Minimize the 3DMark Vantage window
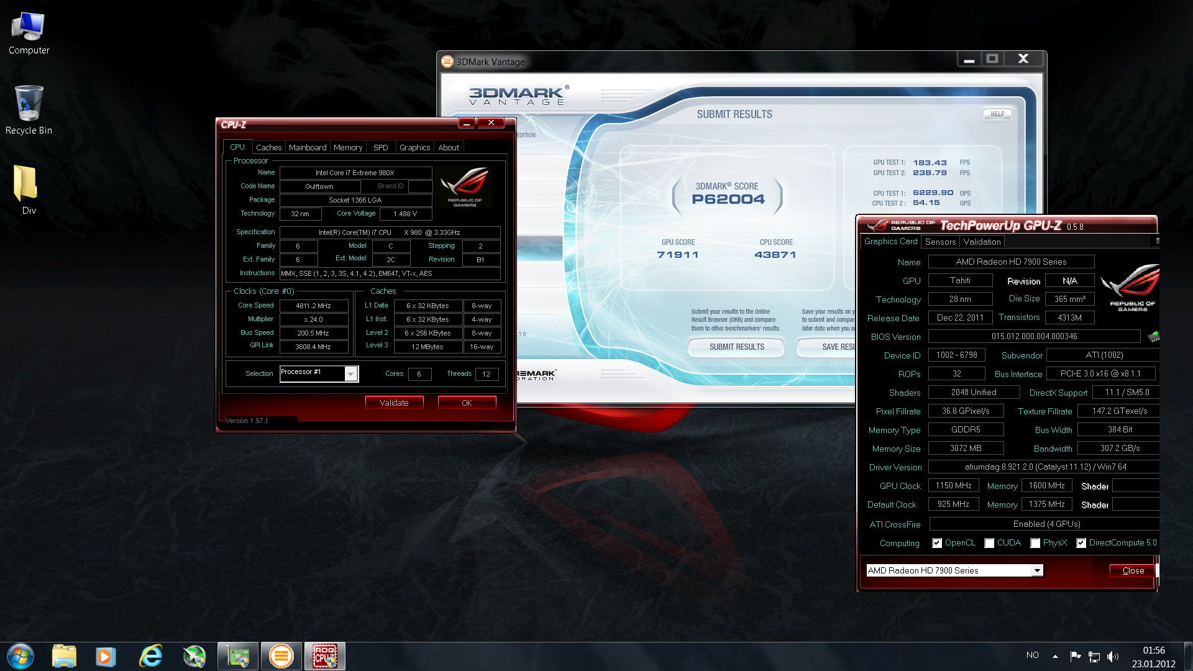 [x=969, y=59]
